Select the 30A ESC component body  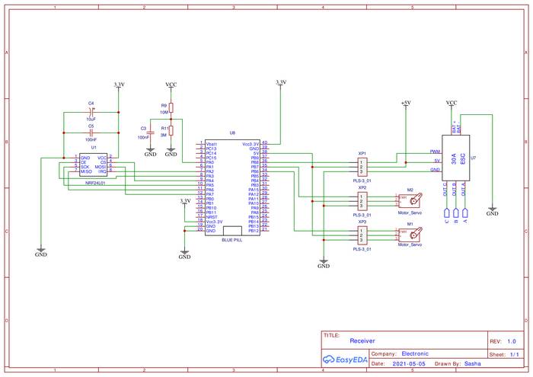point(455,160)
